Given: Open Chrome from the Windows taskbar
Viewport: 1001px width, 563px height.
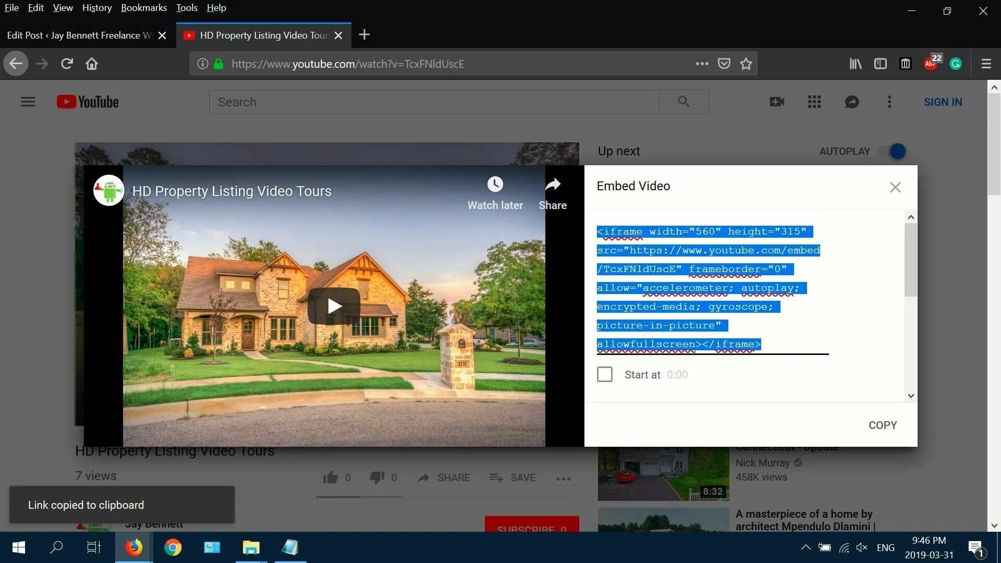Looking at the screenshot, I should click(x=173, y=547).
